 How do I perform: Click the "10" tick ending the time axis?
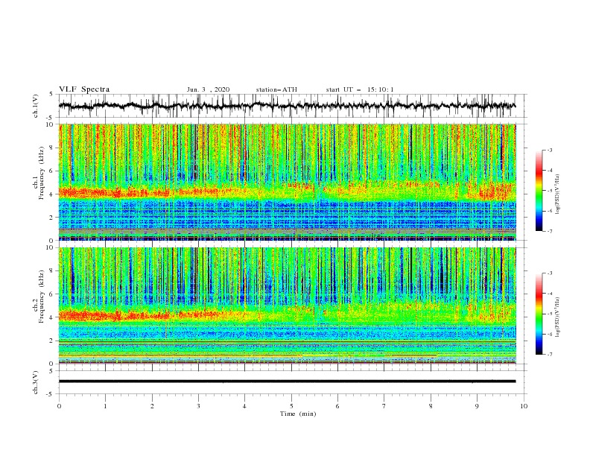coord(524,406)
